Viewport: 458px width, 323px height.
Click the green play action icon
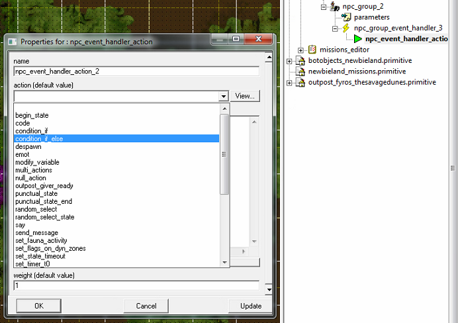click(x=358, y=39)
